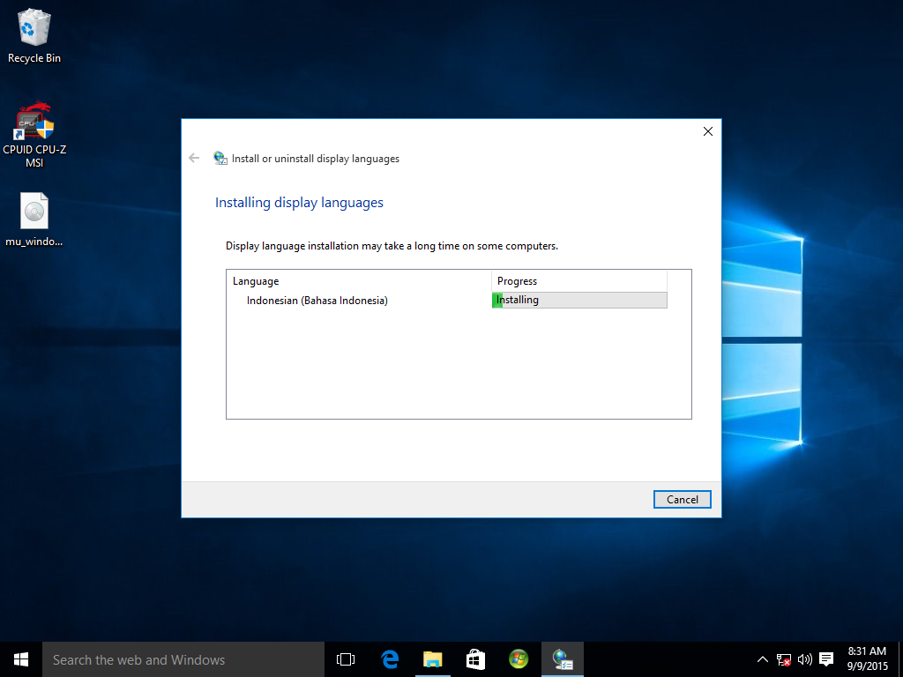Click the Start button
Image resolution: width=903 pixels, height=677 pixels.
(19, 658)
